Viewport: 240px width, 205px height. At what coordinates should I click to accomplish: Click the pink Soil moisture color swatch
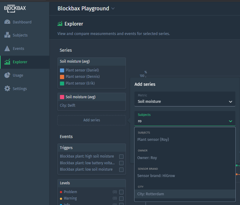coord(62,97)
